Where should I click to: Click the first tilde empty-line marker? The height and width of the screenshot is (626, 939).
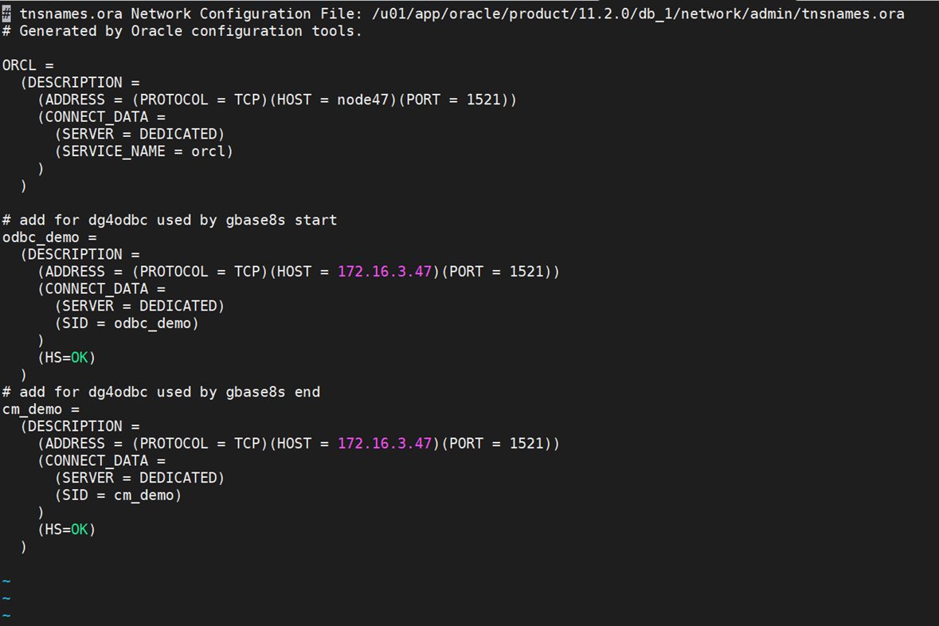pos(6,581)
